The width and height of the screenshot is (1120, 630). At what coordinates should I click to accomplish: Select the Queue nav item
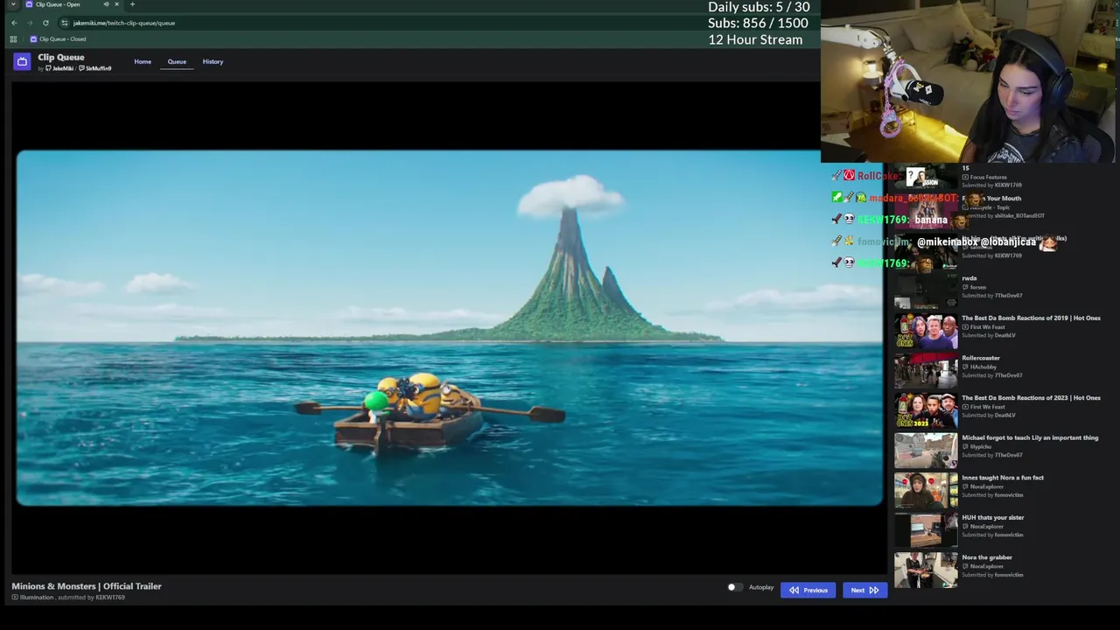(177, 61)
